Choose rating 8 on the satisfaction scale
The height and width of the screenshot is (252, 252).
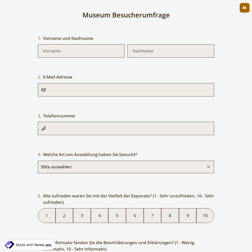coord(170,215)
